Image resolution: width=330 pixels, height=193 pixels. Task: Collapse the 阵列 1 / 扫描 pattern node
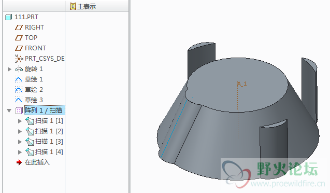[9, 111]
